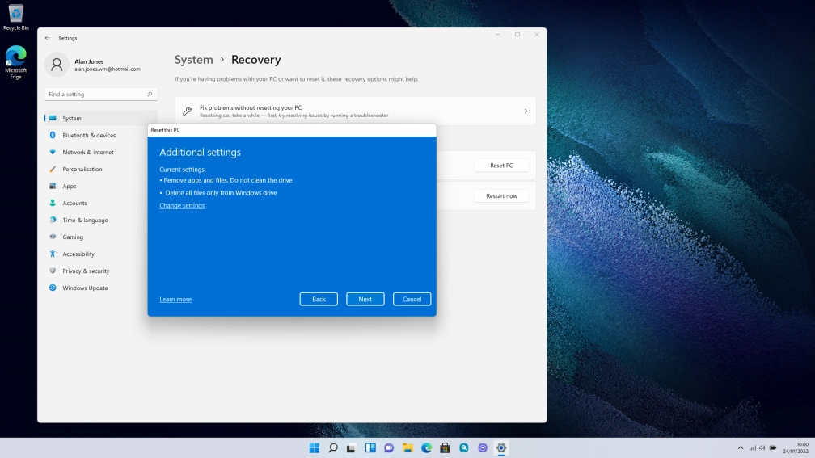Open Widgets from the taskbar
Image resolution: width=815 pixels, height=458 pixels.
[x=370, y=448]
